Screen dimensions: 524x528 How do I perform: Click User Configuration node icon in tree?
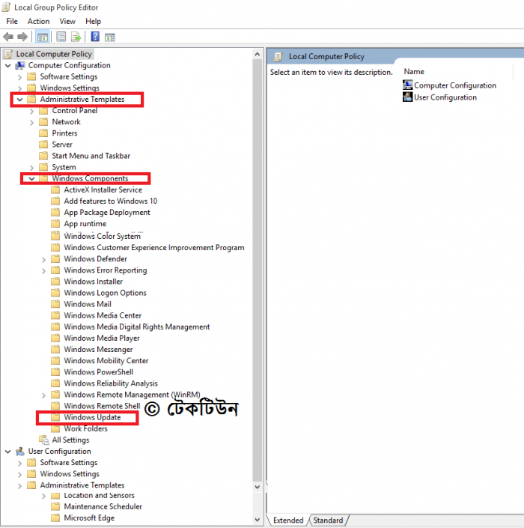(x=20, y=451)
